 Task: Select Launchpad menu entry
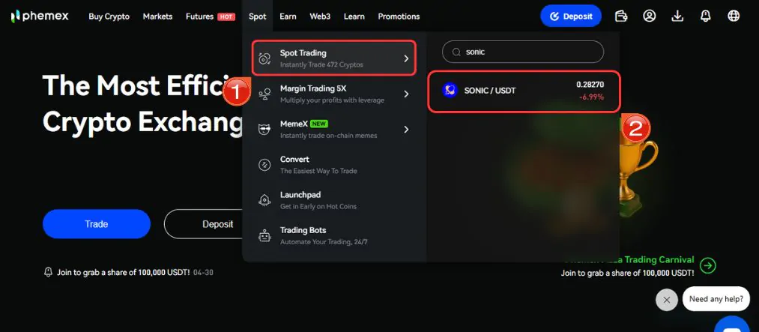coord(334,200)
